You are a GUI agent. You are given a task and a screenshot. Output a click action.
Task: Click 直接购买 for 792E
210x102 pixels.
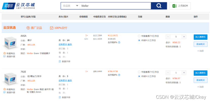(x=200, y=80)
